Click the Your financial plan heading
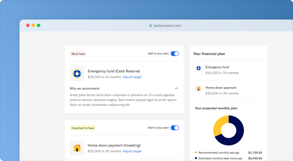The image size is (293, 161). [x=209, y=54]
